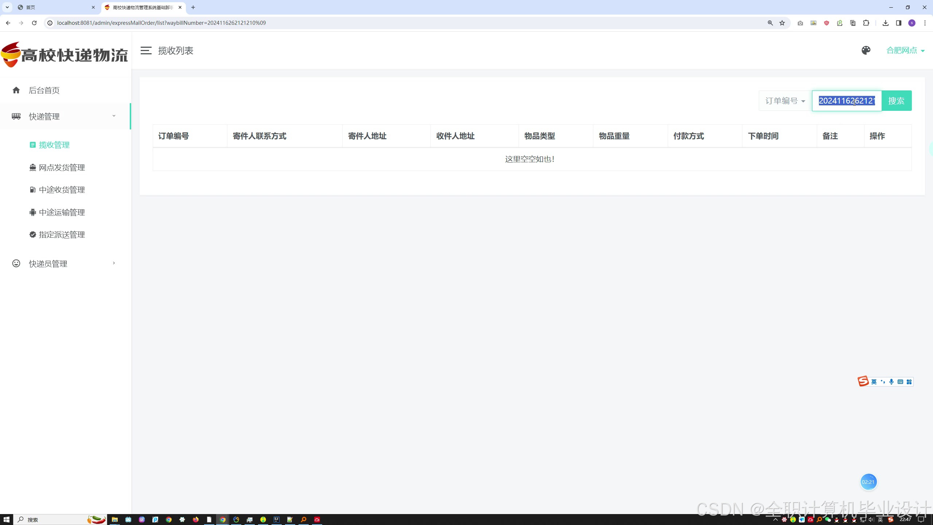Viewport: 933px width, 525px height.
Task: Click the waybill number search input
Action: click(846, 101)
